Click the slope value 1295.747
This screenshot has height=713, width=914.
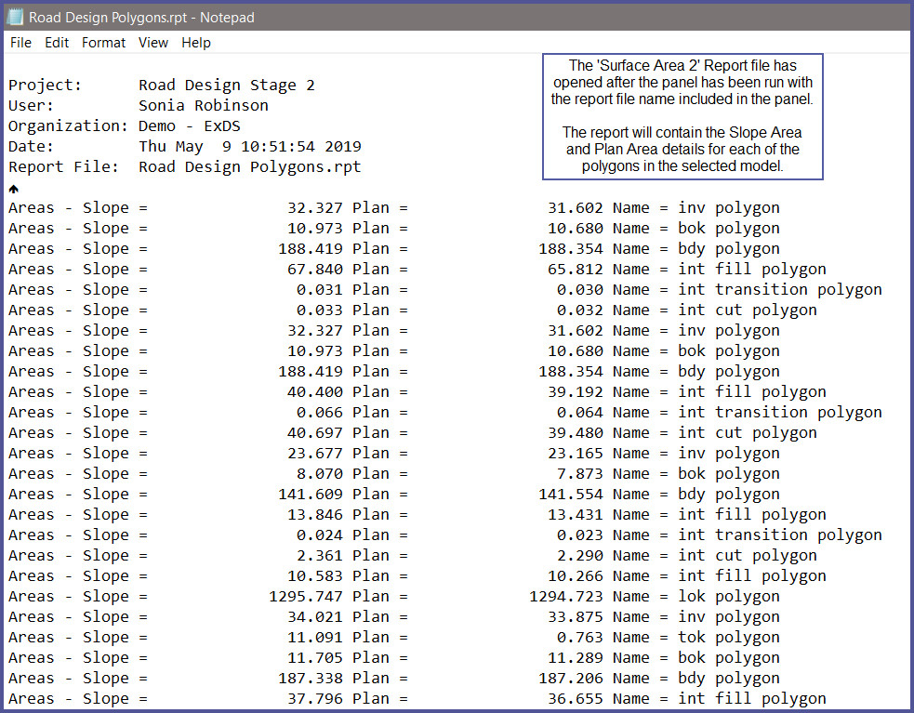click(306, 597)
